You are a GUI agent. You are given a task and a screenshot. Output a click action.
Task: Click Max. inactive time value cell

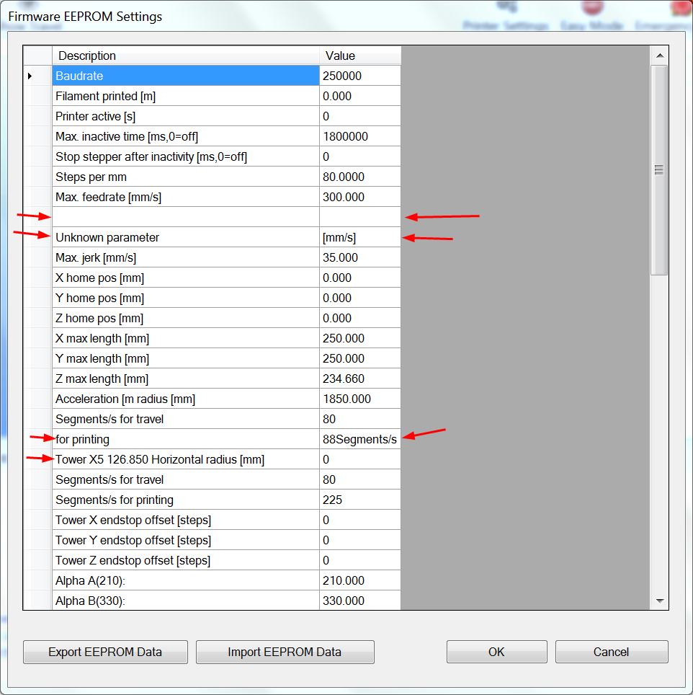click(359, 136)
